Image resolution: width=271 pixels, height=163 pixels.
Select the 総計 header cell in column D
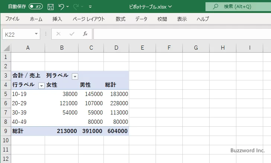(x=117, y=85)
